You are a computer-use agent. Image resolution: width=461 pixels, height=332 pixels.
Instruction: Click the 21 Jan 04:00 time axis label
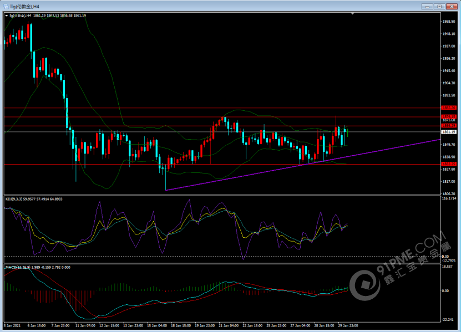tap(230, 325)
